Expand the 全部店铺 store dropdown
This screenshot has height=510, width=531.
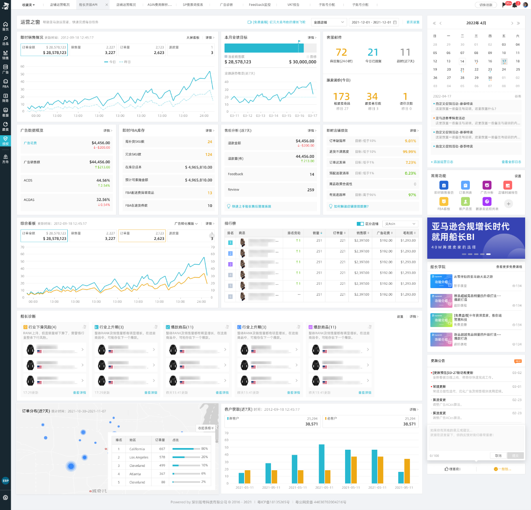[329, 22]
